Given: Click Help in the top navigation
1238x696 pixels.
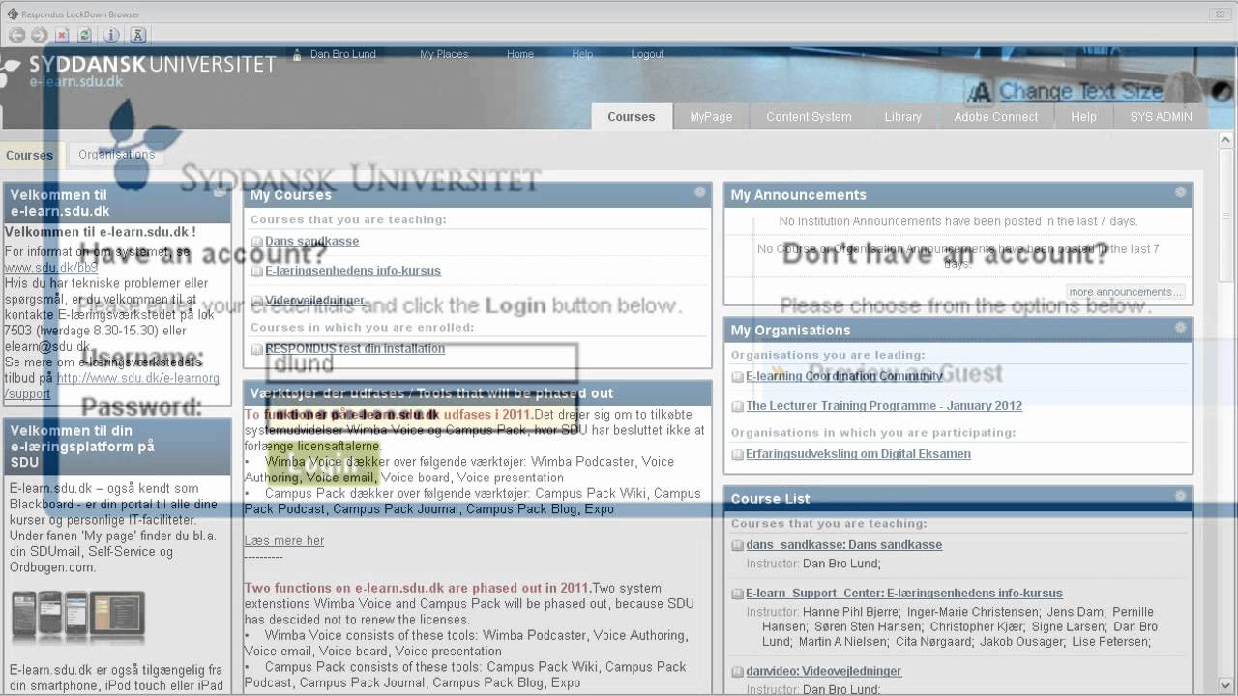Looking at the screenshot, I should [x=582, y=54].
